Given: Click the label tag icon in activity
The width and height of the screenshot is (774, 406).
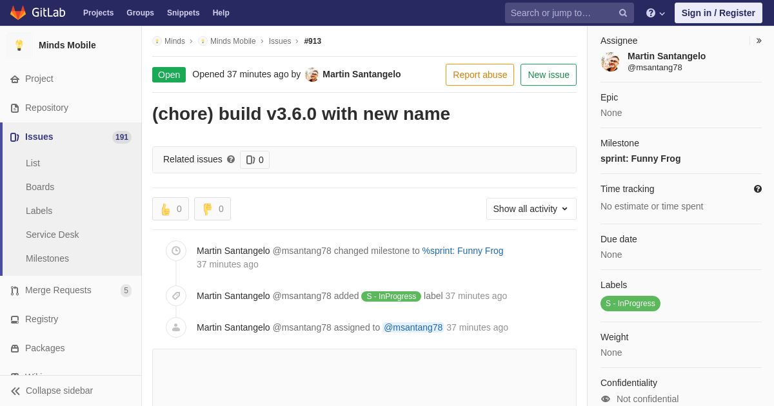Looking at the screenshot, I should click(176, 296).
